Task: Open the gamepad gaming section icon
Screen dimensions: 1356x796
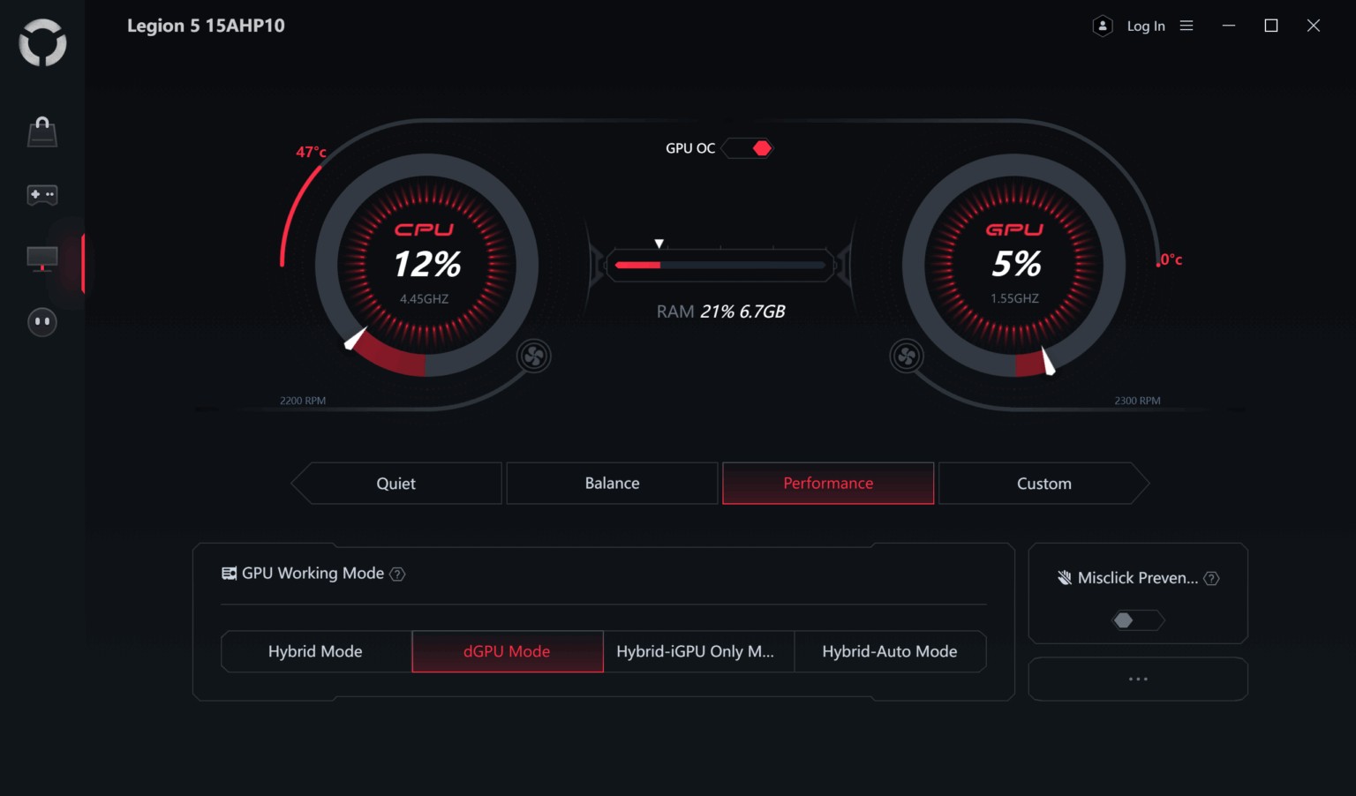Action: click(x=42, y=194)
